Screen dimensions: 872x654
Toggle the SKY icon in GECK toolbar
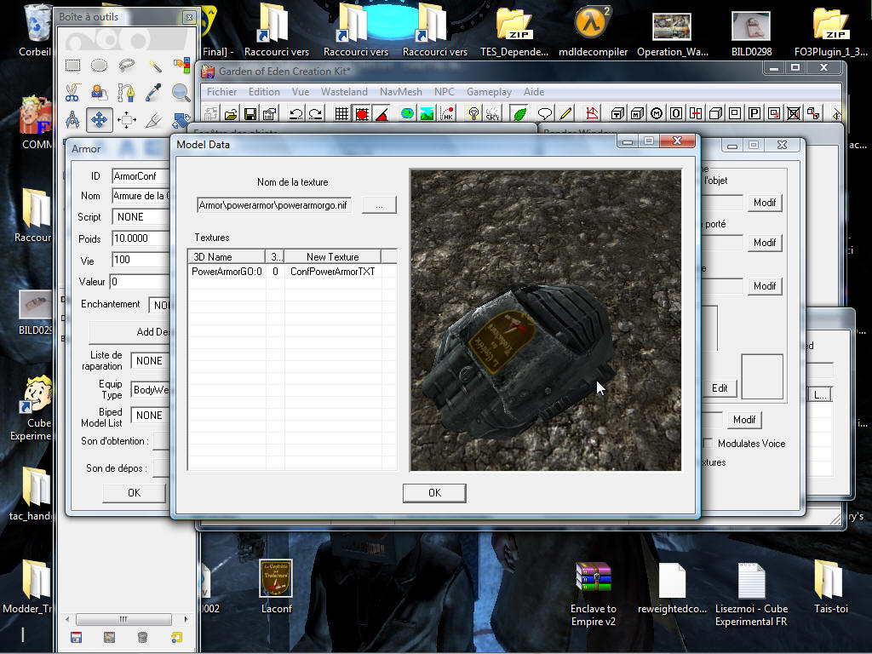[493, 114]
